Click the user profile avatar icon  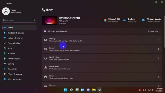point(6,11)
